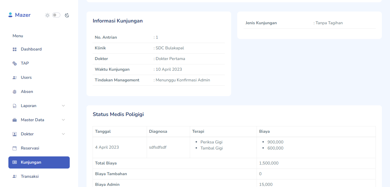Image resolution: width=390 pixels, height=187 pixels.
Task: Click the Absen fingerprint icon
Action: click(14, 92)
